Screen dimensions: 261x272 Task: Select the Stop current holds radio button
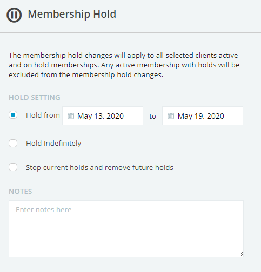point(13,167)
